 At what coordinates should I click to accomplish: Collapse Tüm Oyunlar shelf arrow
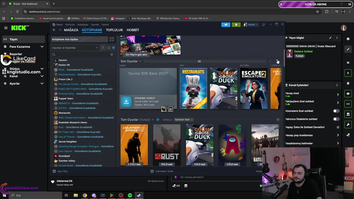278,120
